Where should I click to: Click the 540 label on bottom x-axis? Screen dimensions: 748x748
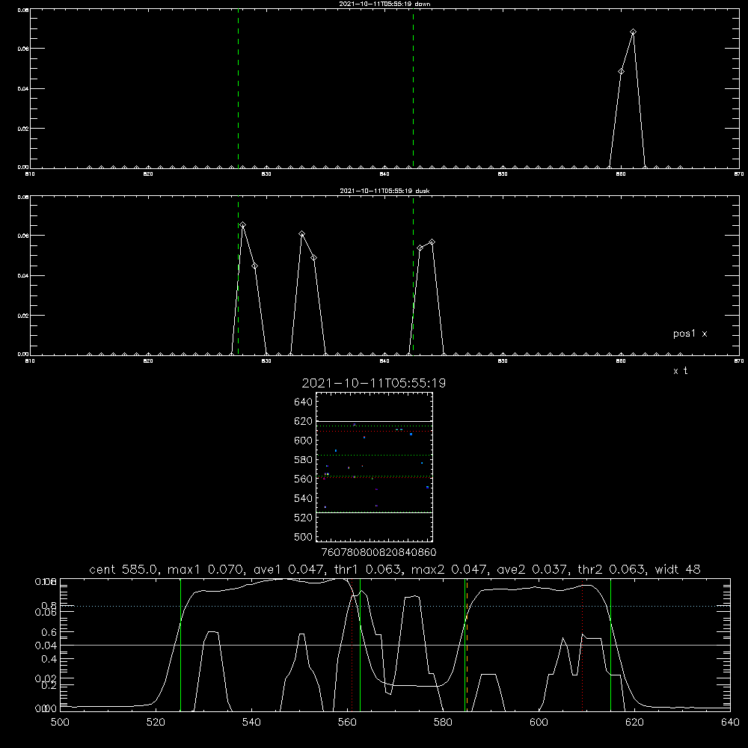click(x=251, y=723)
